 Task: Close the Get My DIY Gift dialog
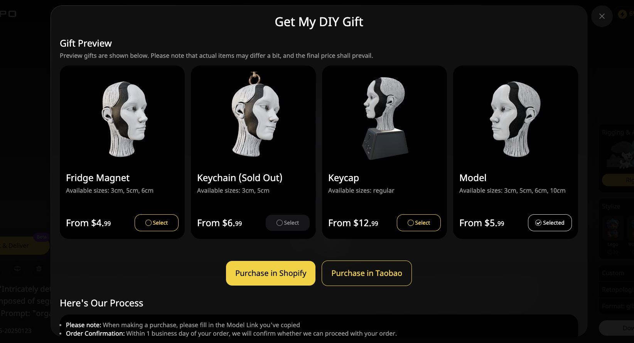point(602,16)
